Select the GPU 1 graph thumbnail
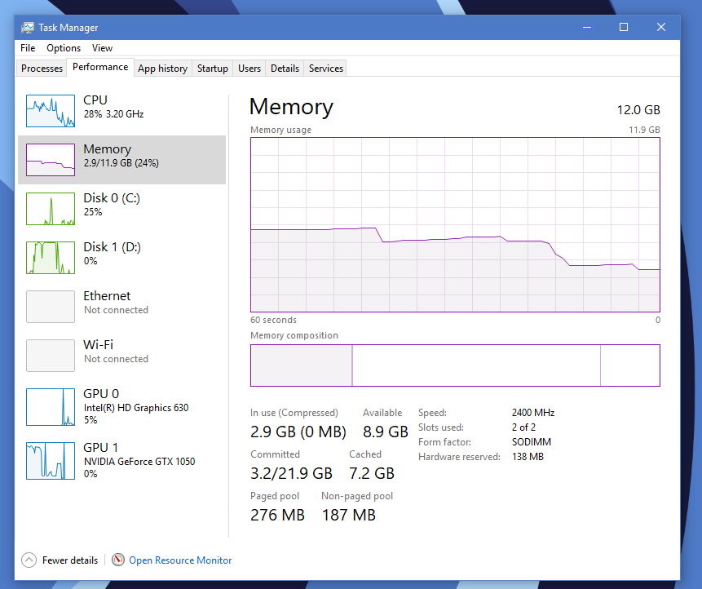This screenshot has height=589, width=702. click(x=51, y=461)
